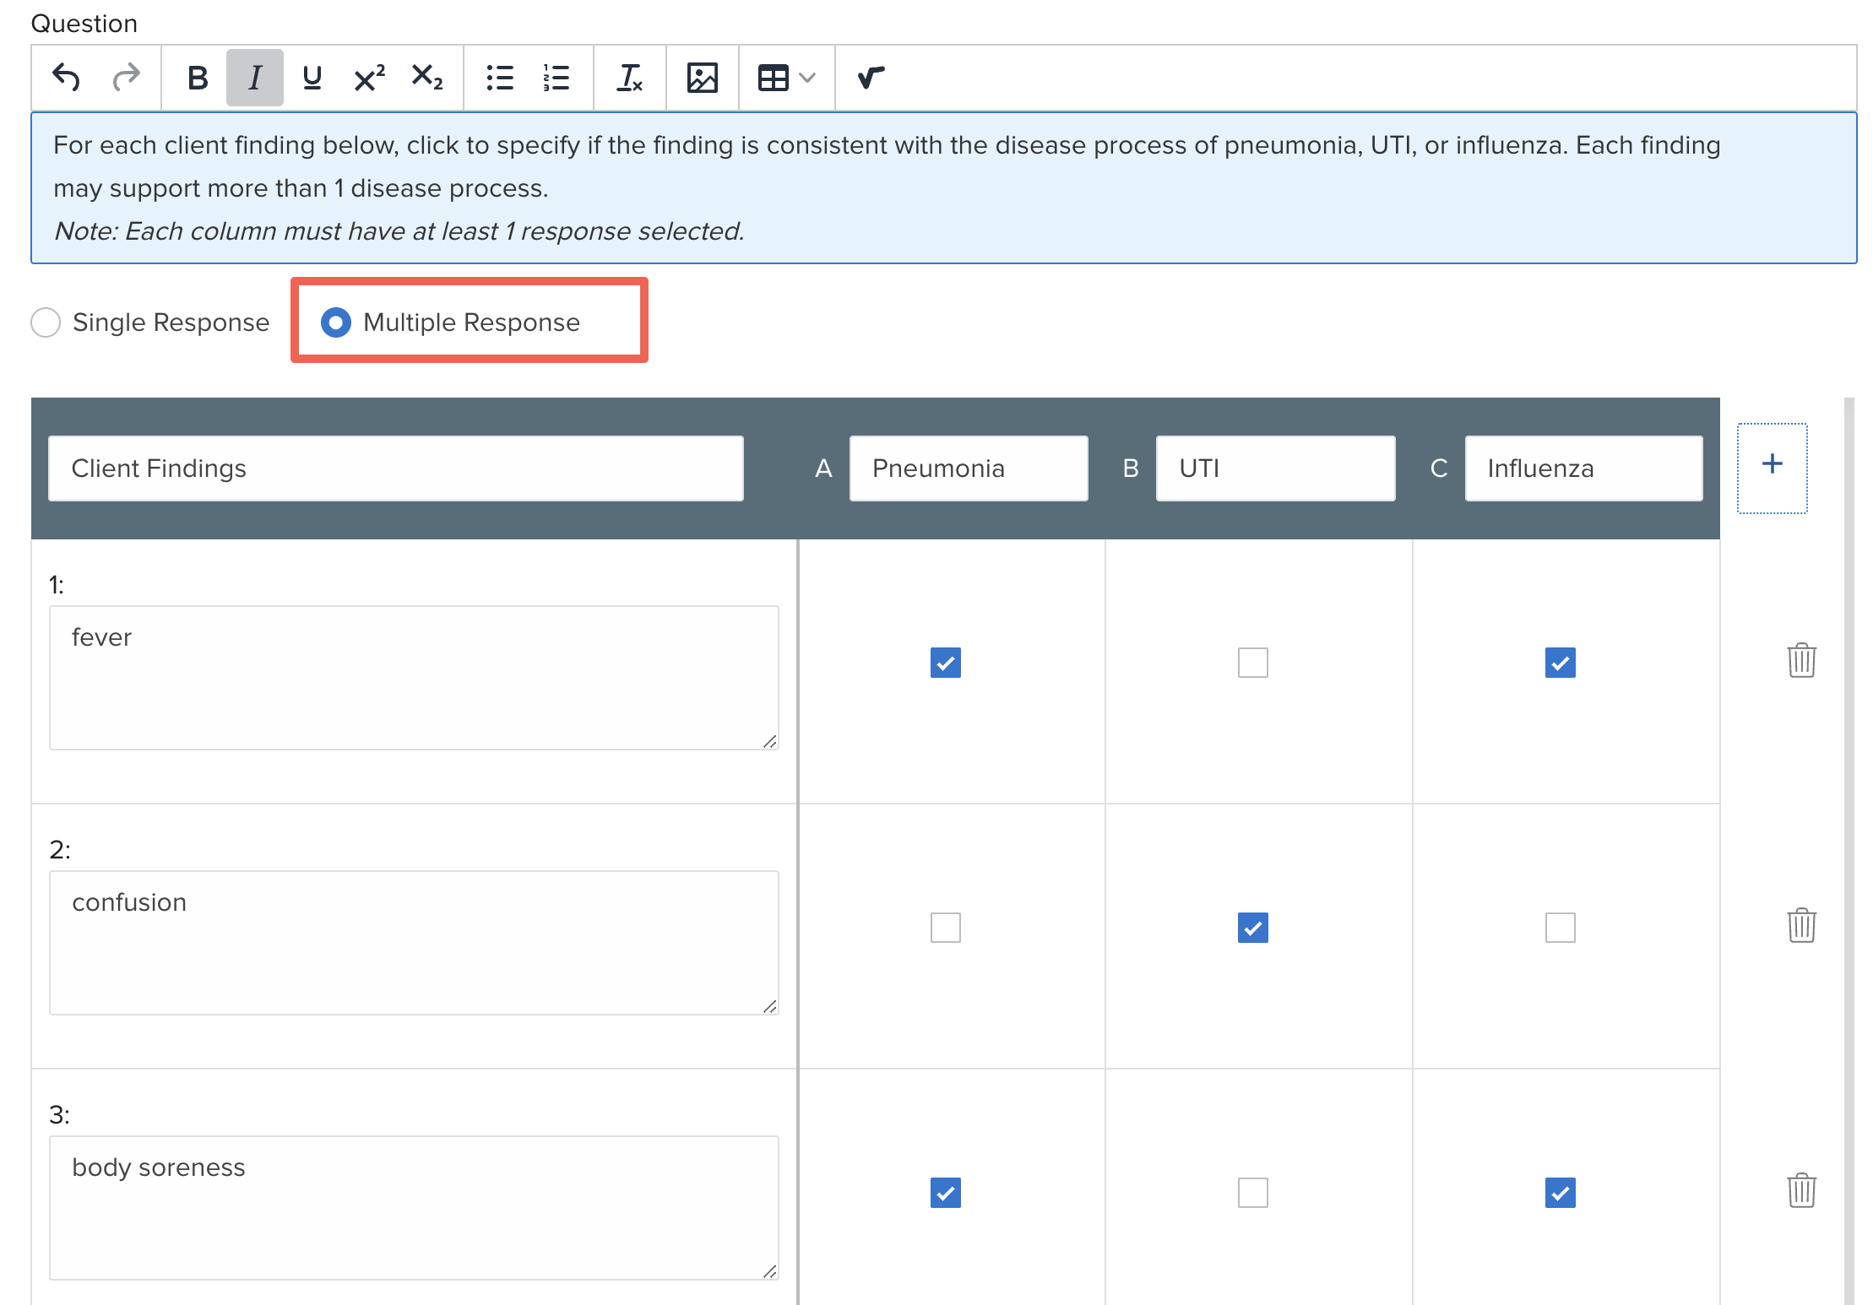Check Influenza for the confusion finding
1873x1305 pixels.
click(x=1560, y=928)
